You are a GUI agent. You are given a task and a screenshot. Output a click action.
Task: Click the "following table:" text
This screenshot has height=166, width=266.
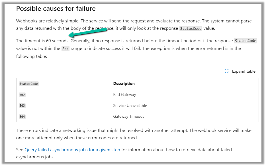pyautogui.click(x=31, y=56)
